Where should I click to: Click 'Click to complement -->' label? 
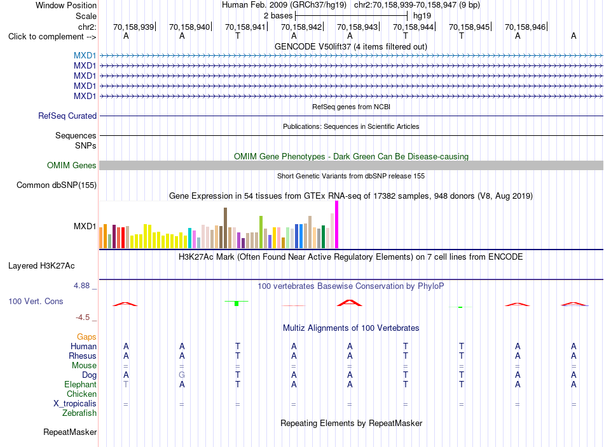pos(52,37)
